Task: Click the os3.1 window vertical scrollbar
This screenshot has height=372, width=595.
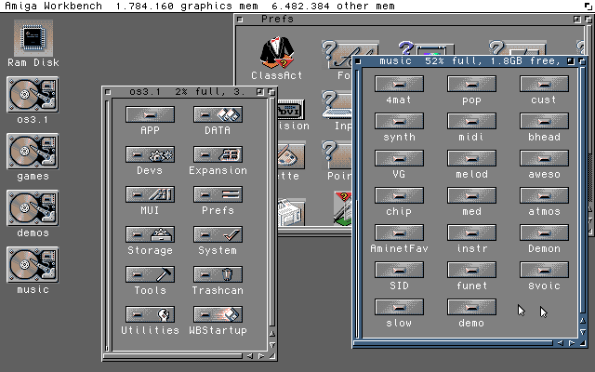Action: 272,213
